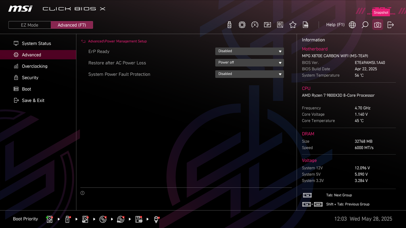Click the 4.70 GHz frequency value
The image size is (406, 228).
point(363,108)
